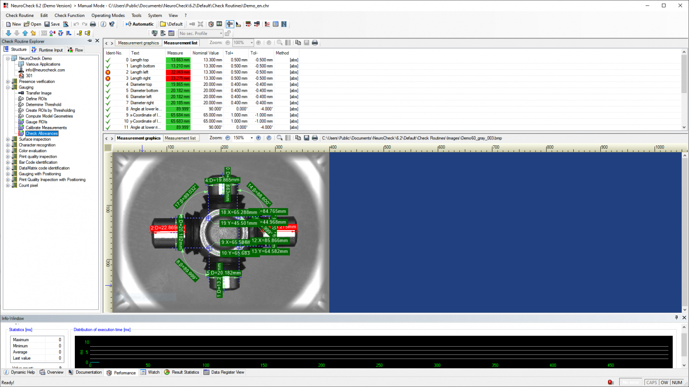689x387 pixels.
Task: Pin the Check Routine Explorer panel
Action: [90, 41]
